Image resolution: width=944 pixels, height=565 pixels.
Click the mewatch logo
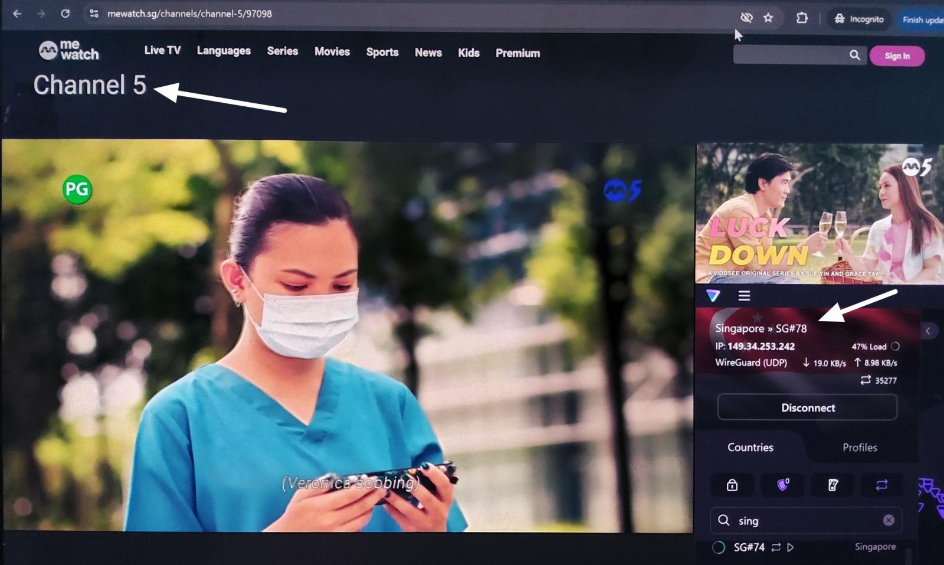[68, 52]
